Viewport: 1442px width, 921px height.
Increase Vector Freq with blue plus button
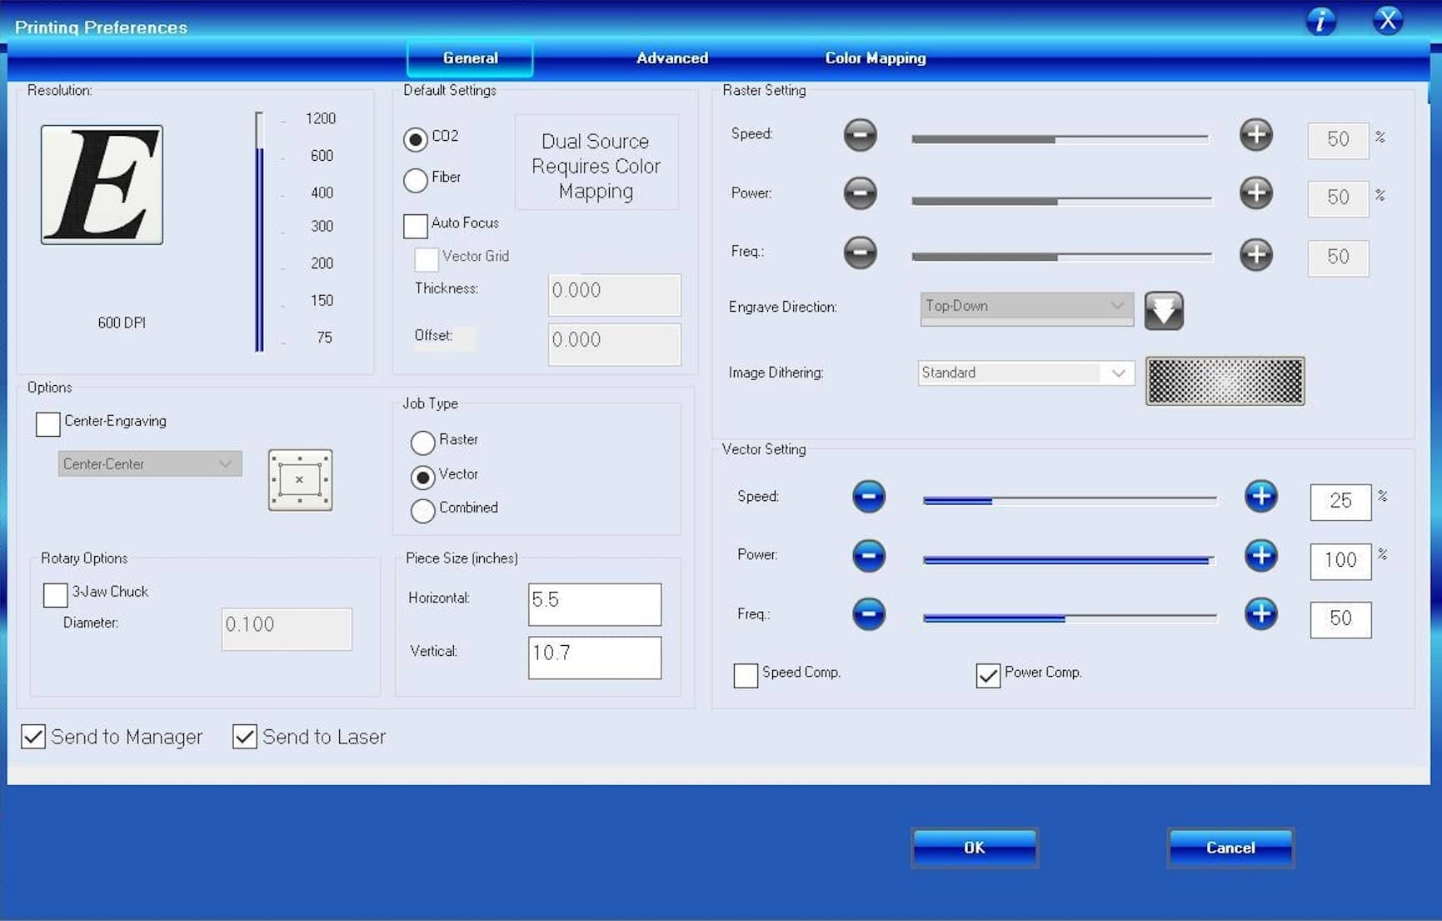(x=1260, y=613)
